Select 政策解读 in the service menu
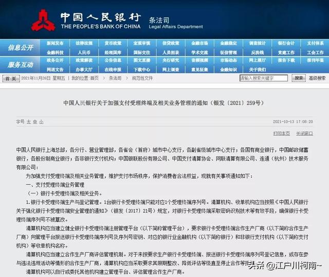This screenshot has width=329, height=277. pyautogui.click(x=84, y=60)
